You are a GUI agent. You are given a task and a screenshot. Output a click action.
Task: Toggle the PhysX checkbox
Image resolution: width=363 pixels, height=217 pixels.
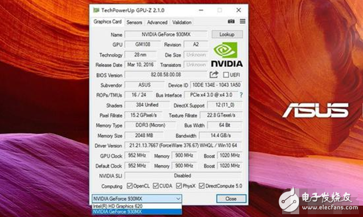tap(179, 186)
